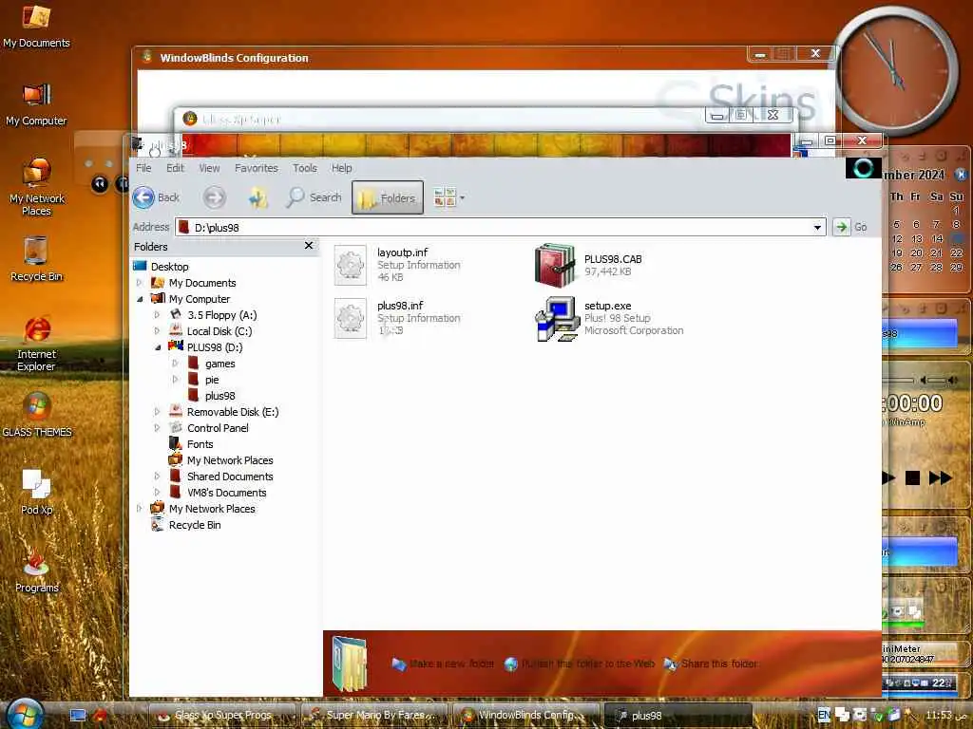Screen dimensions: 973x729
Task: Open My Documents desktop icon
Action: [x=36, y=27]
